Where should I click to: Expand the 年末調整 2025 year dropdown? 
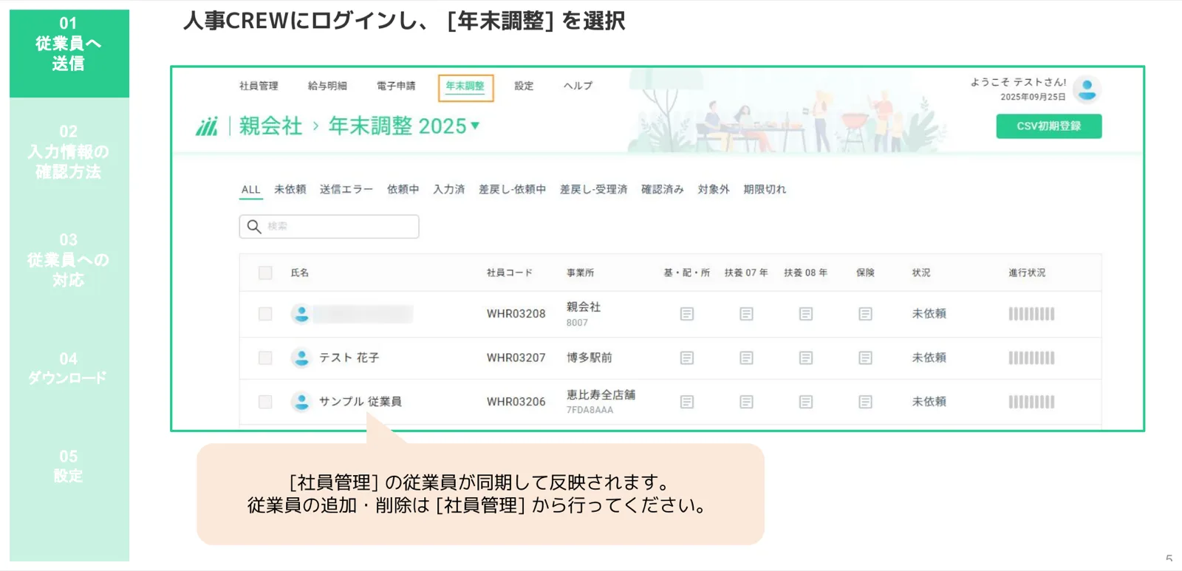[475, 126]
